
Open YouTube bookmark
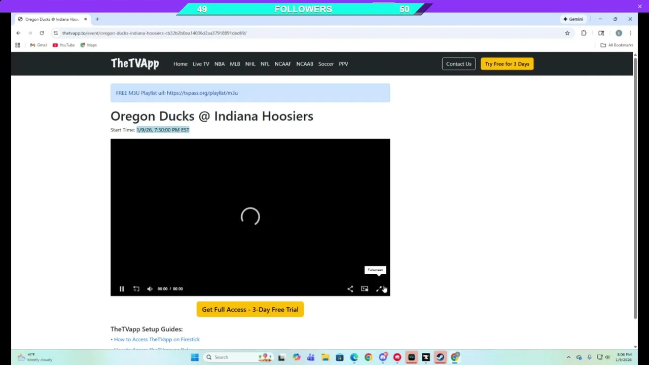64,45
